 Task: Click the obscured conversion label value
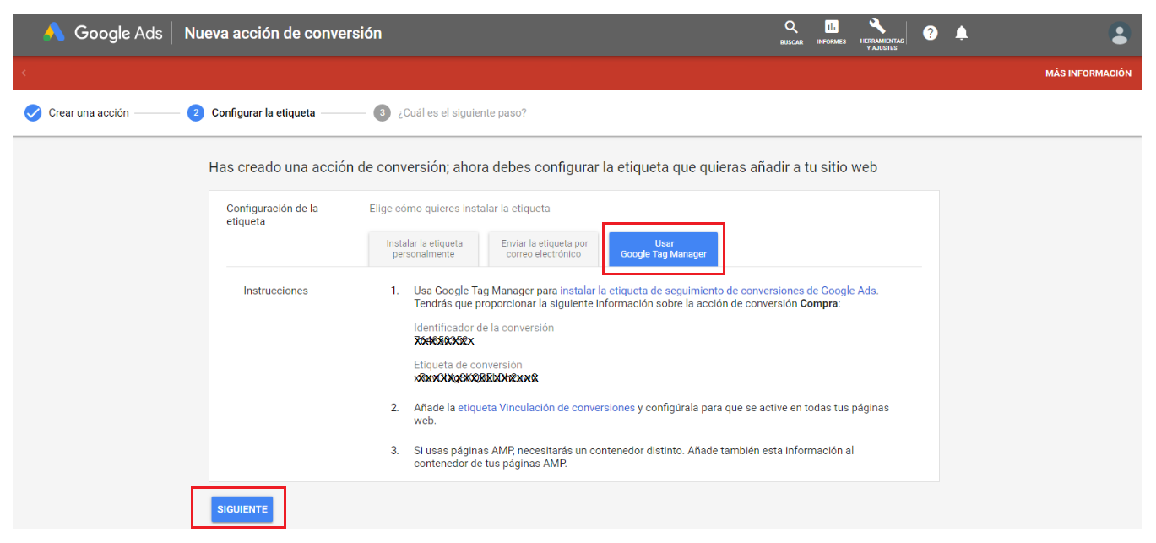(x=476, y=378)
